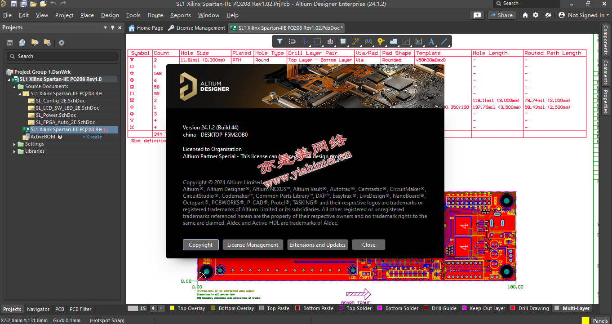Select the place string text tool
Viewport: 612px width, 324px height.
(x=431, y=41)
